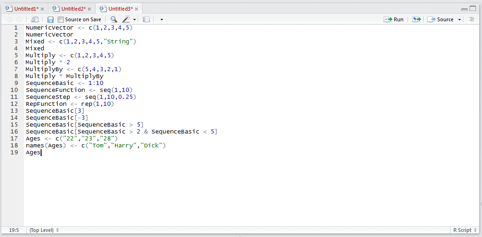482x237 pixels.
Task: Click the code tools magic wand icon
Action: pyautogui.click(x=126, y=19)
